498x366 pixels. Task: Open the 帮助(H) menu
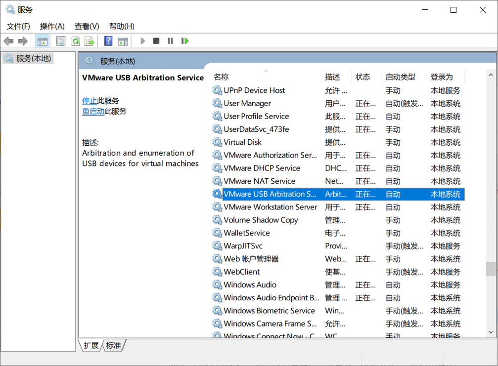[122, 26]
